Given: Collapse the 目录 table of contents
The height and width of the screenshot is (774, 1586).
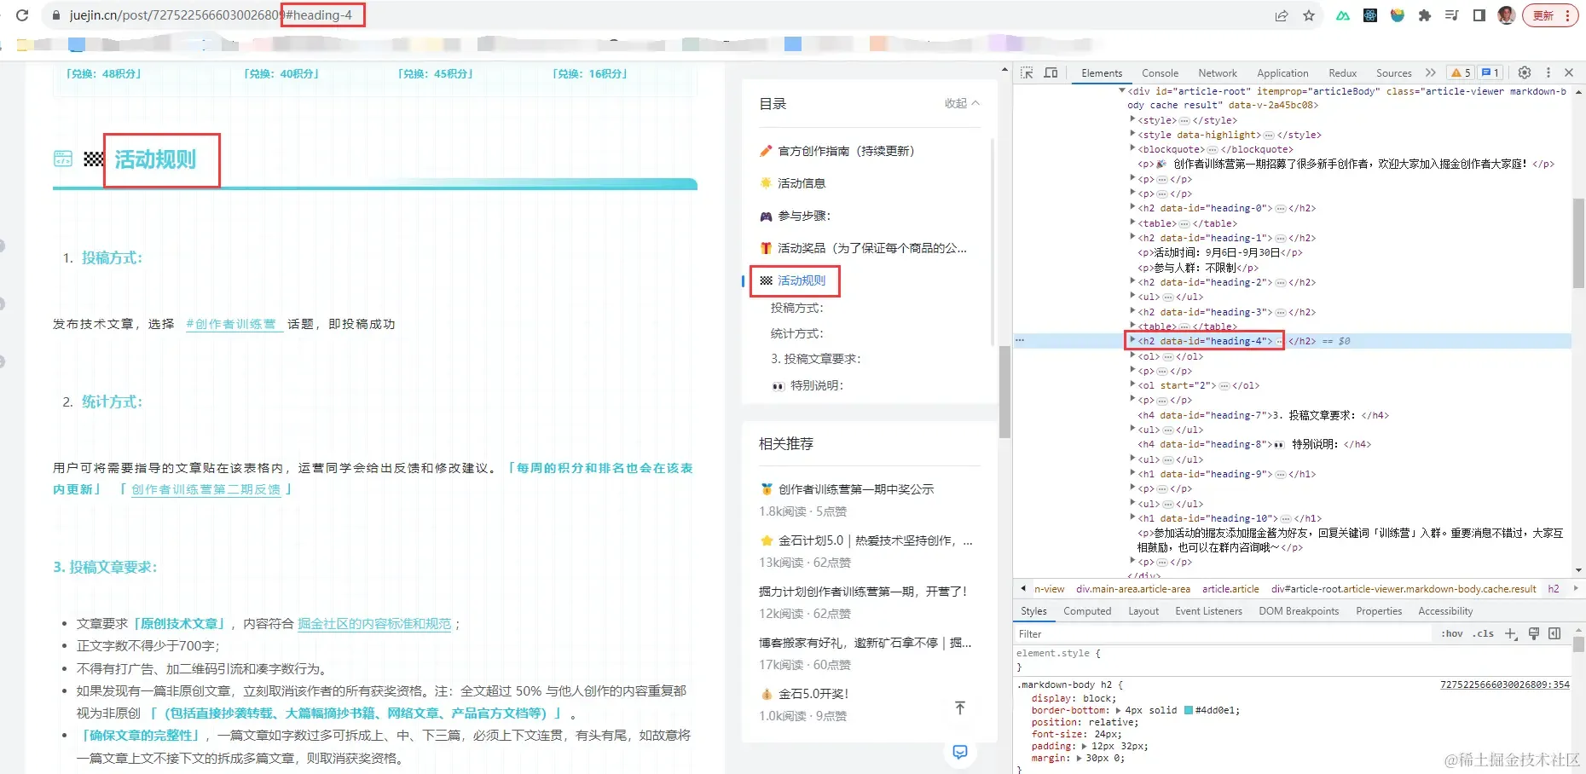Looking at the screenshot, I should click(963, 103).
